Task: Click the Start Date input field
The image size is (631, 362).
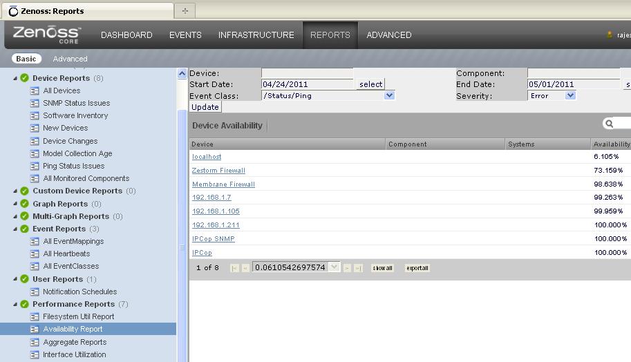Action: [308, 84]
